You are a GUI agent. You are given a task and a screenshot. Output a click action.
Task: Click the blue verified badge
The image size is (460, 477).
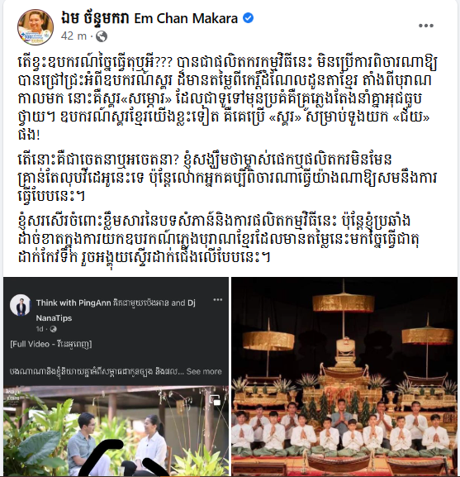pyautogui.click(x=249, y=18)
